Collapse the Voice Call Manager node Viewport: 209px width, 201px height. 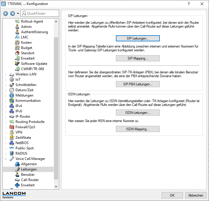[6, 159]
